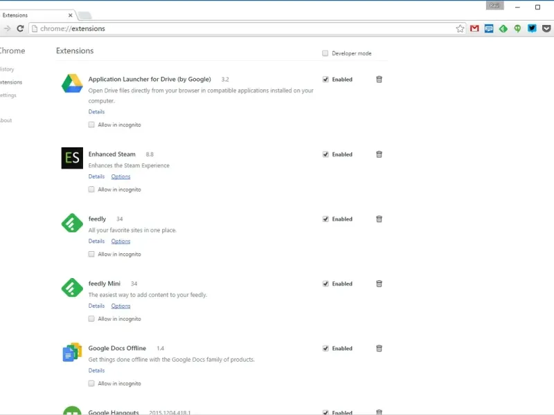Allow feedly Mini in incognito

pos(91,319)
